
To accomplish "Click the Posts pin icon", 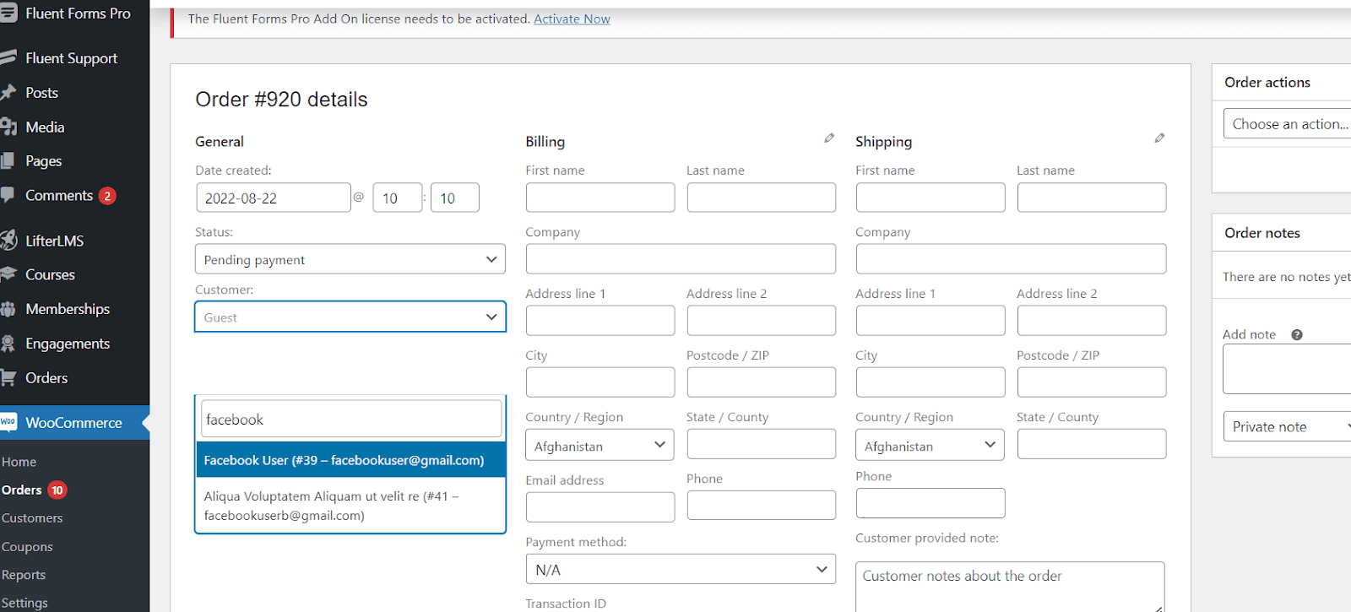I will pos(8,92).
